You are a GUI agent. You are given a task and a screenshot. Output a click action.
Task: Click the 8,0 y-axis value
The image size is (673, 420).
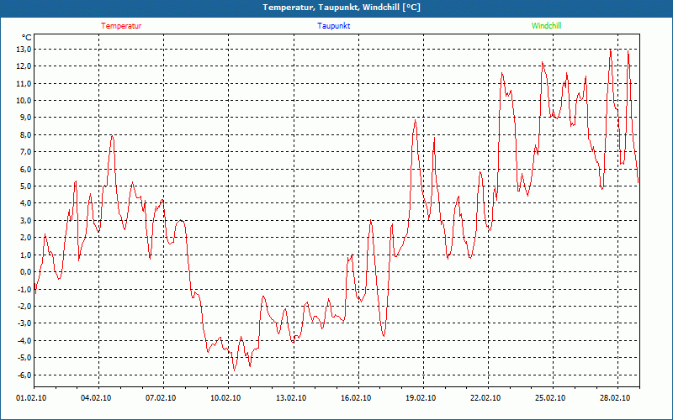(x=25, y=135)
